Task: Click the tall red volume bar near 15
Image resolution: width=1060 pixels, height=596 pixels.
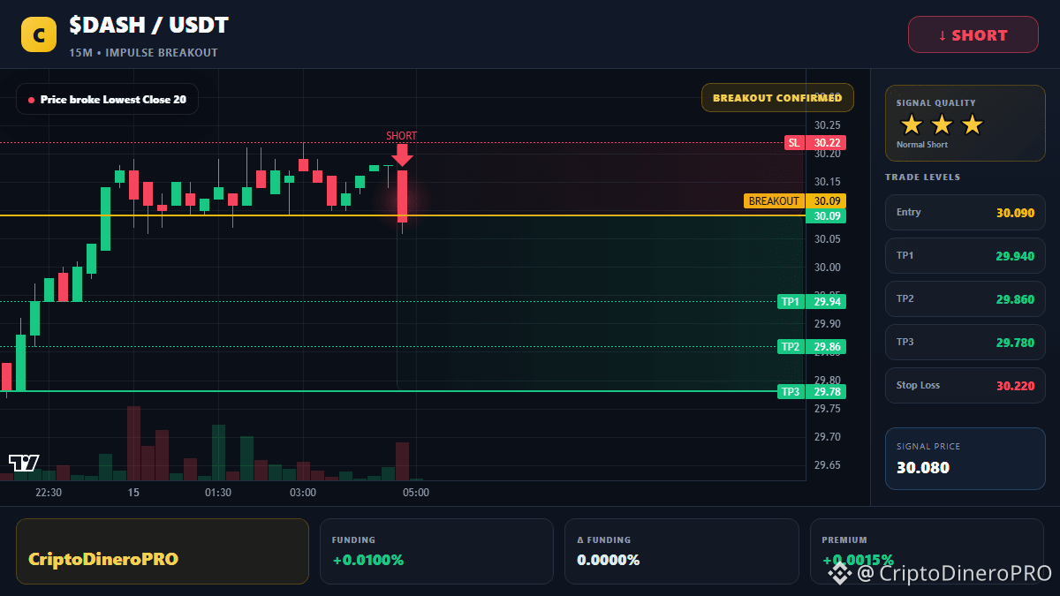Action: (133, 442)
